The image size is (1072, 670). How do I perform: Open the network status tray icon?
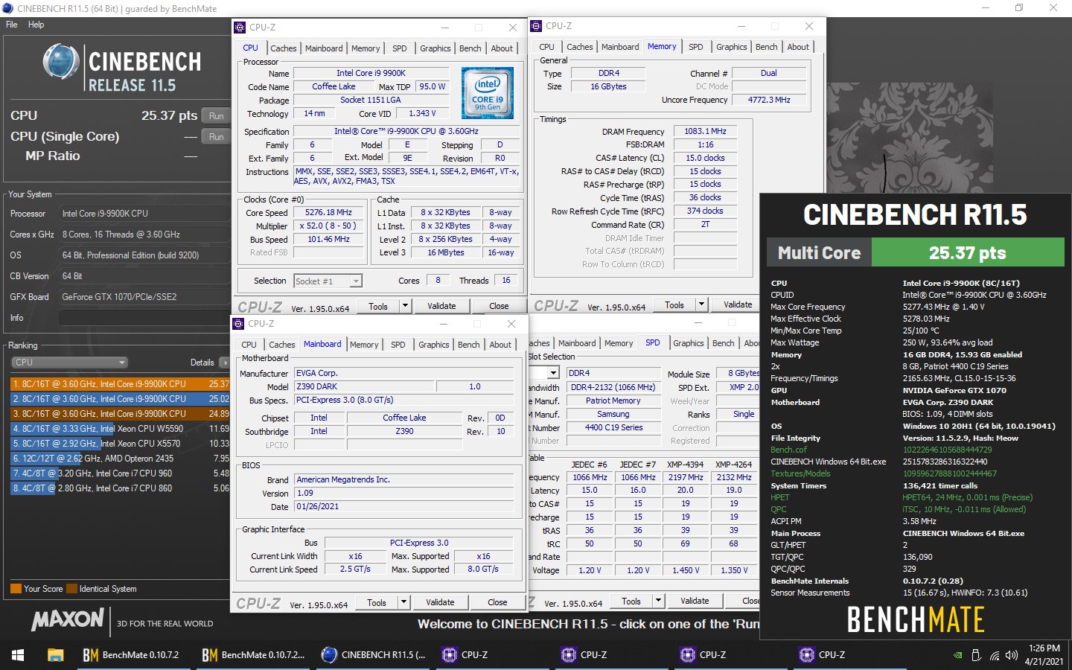tap(994, 656)
